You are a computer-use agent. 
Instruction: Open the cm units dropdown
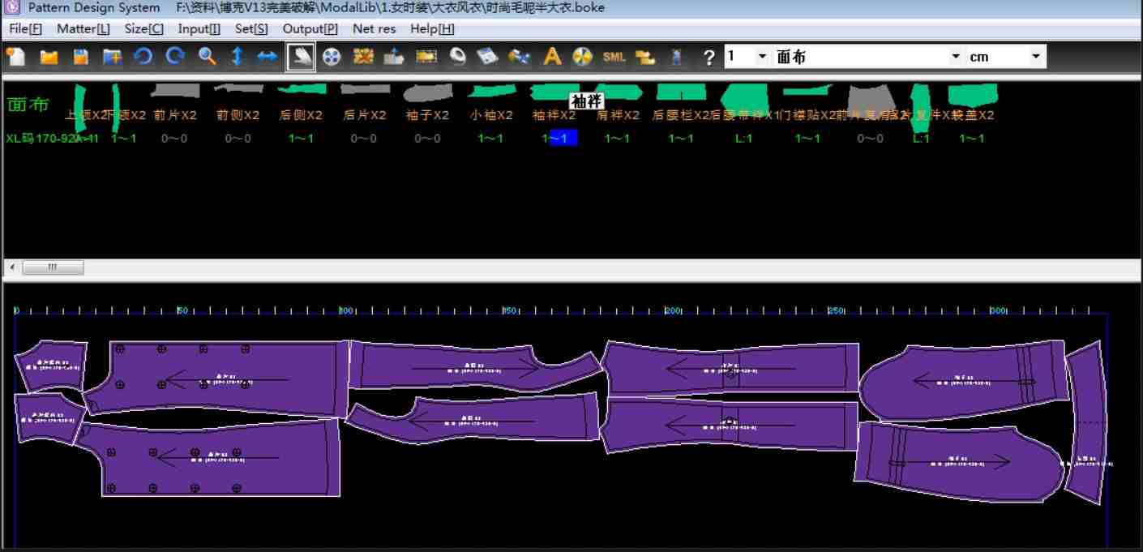(x=1035, y=57)
